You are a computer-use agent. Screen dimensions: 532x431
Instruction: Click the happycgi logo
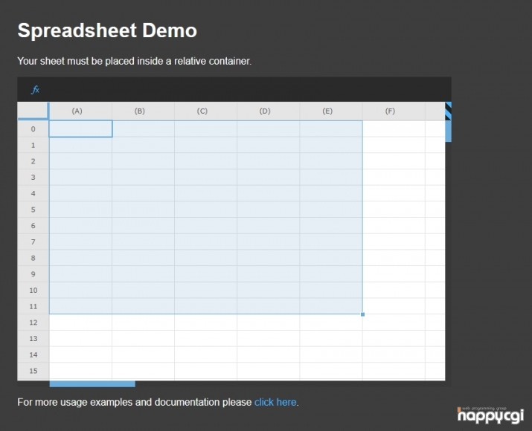pos(490,415)
